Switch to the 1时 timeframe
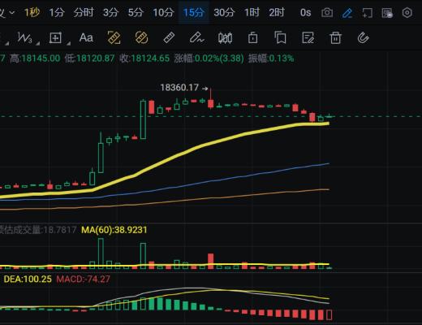Image resolution: width=422 pixels, height=325 pixels. [x=252, y=12]
